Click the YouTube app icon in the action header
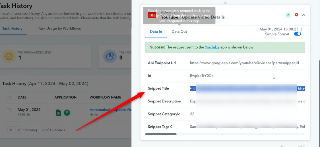This screenshot has width=320, height=147. click(x=152, y=15)
